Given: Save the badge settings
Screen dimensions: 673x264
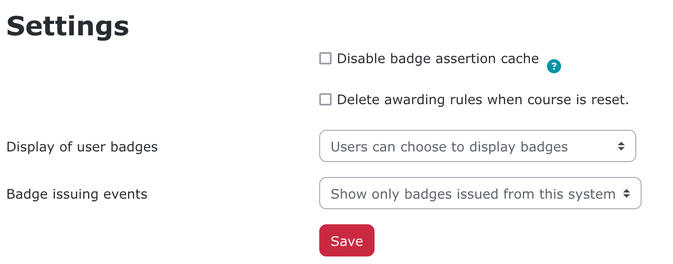Looking at the screenshot, I should (x=347, y=241).
